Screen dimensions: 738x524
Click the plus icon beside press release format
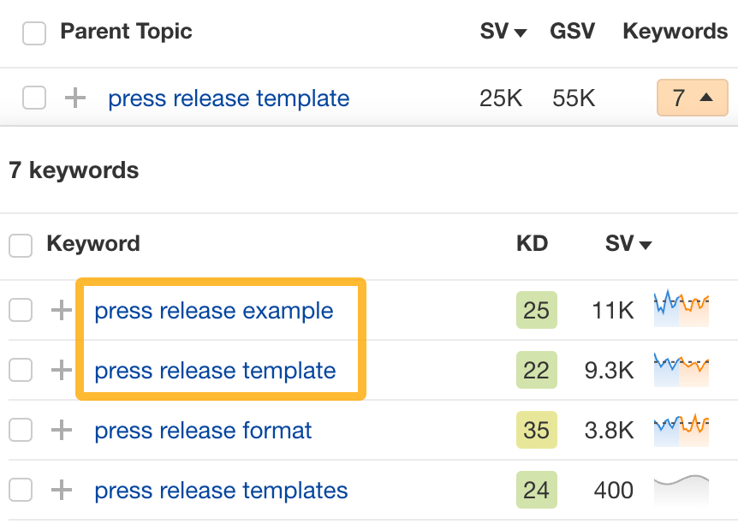click(60, 431)
